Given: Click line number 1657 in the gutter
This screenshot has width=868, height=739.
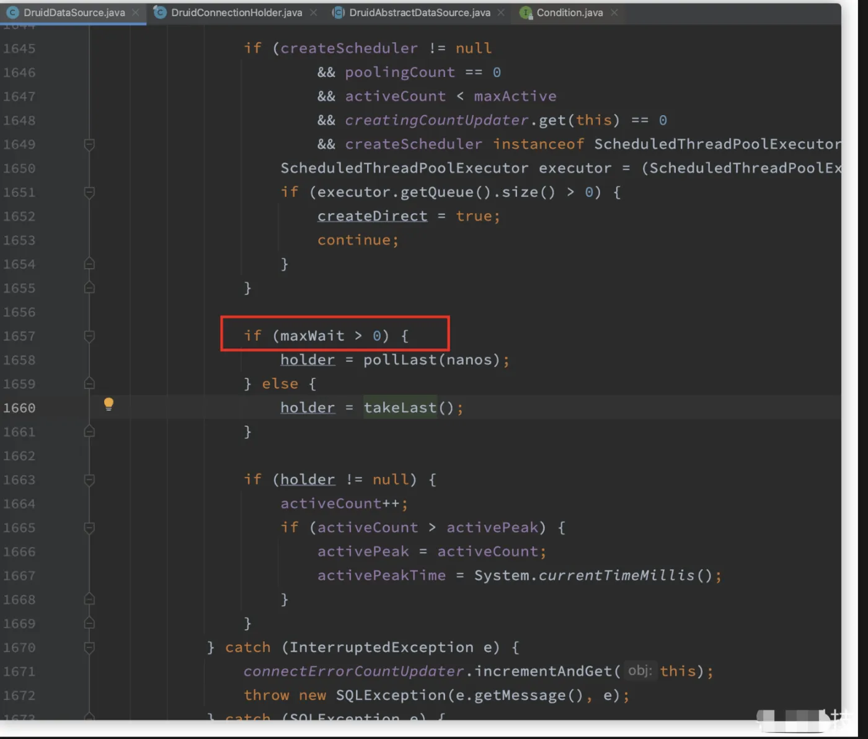Looking at the screenshot, I should coord(19,336).
